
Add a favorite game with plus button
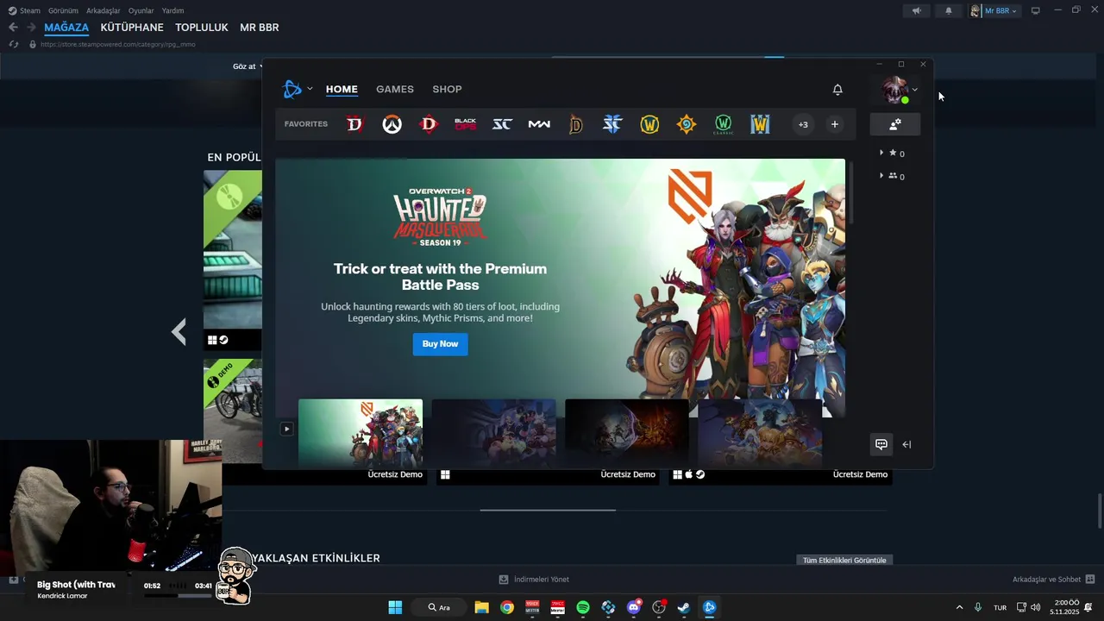pyautogui.click(x=835, y=124)
